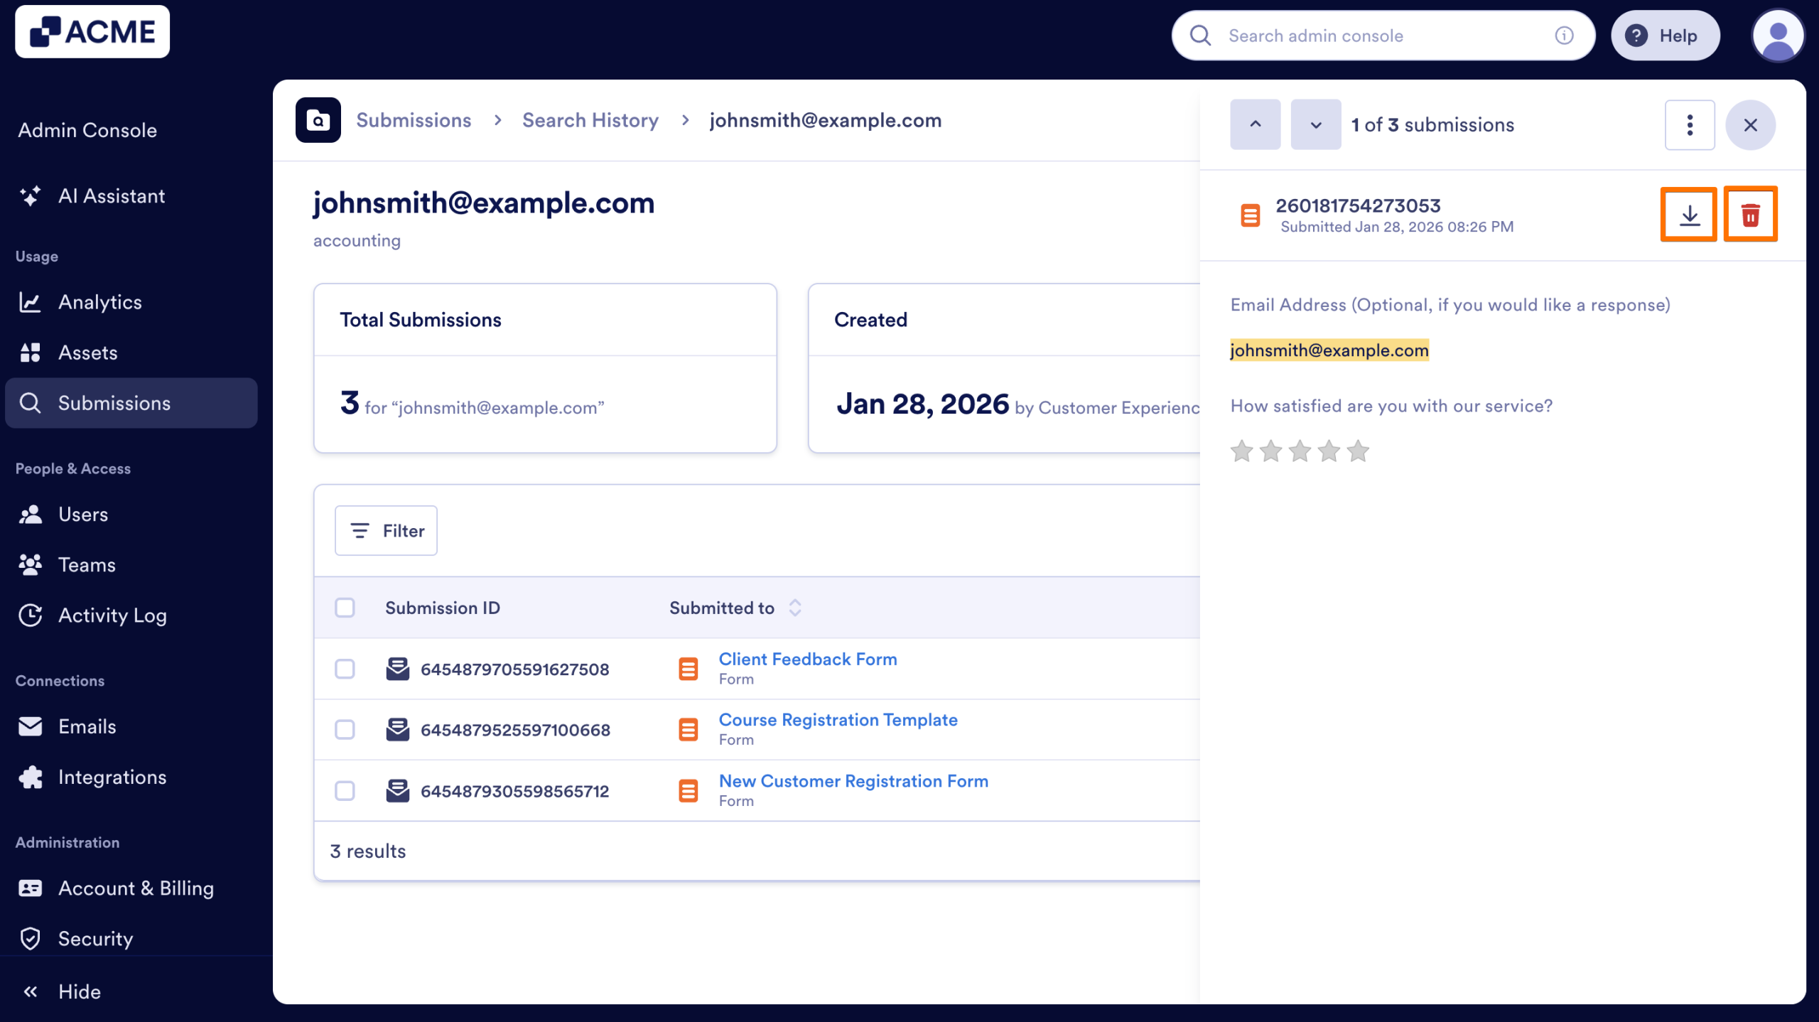Select the checkbox for submission 6454879705591627508
1819x1022 pixels.
pyautogui.click(x=345, y=669)
